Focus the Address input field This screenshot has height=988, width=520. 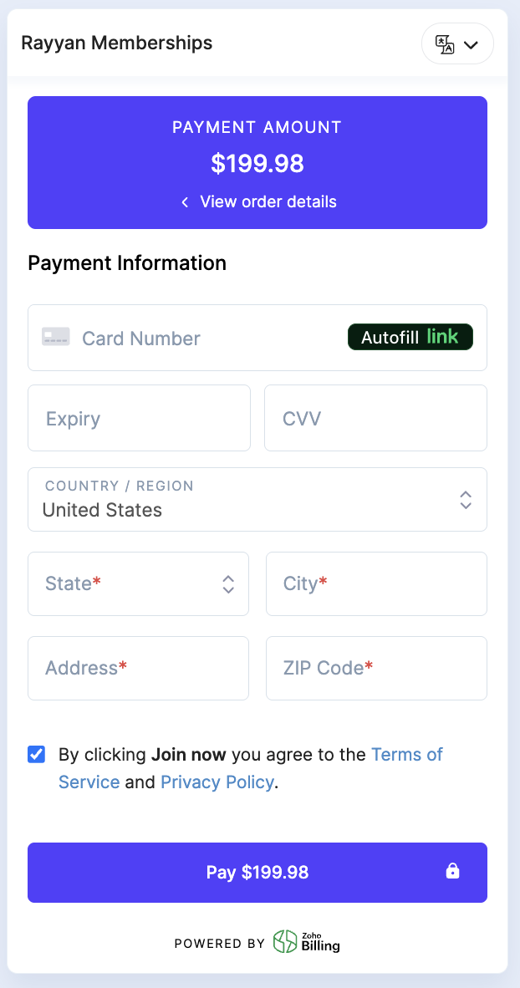[x=139, y=668]
